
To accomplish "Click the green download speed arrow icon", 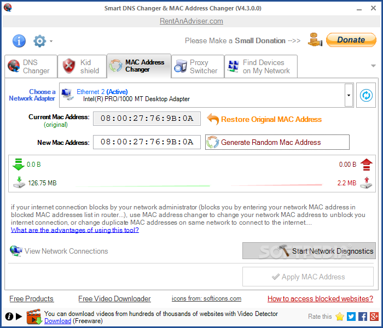I will 18,164.
